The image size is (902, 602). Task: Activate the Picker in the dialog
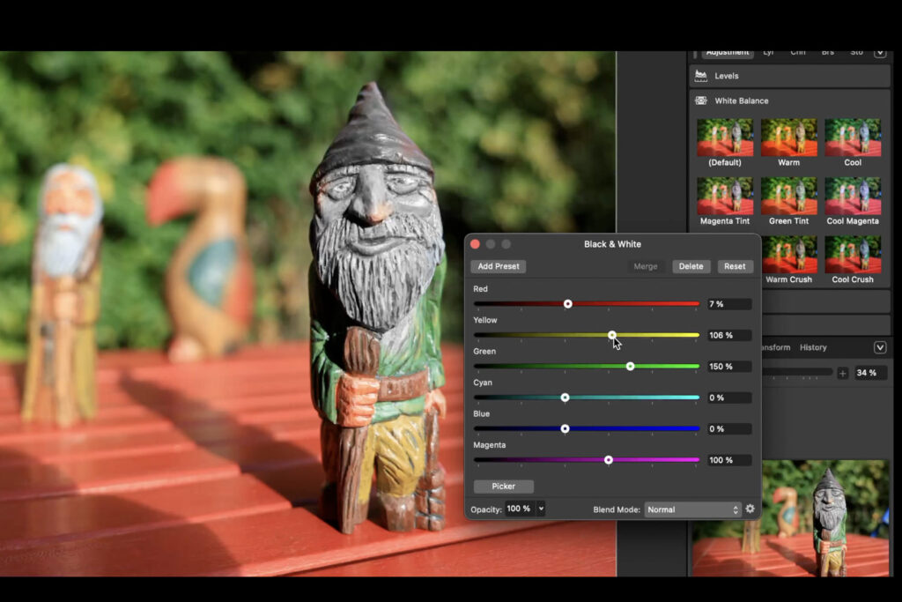pyautogui.click(x=504, y=486)
